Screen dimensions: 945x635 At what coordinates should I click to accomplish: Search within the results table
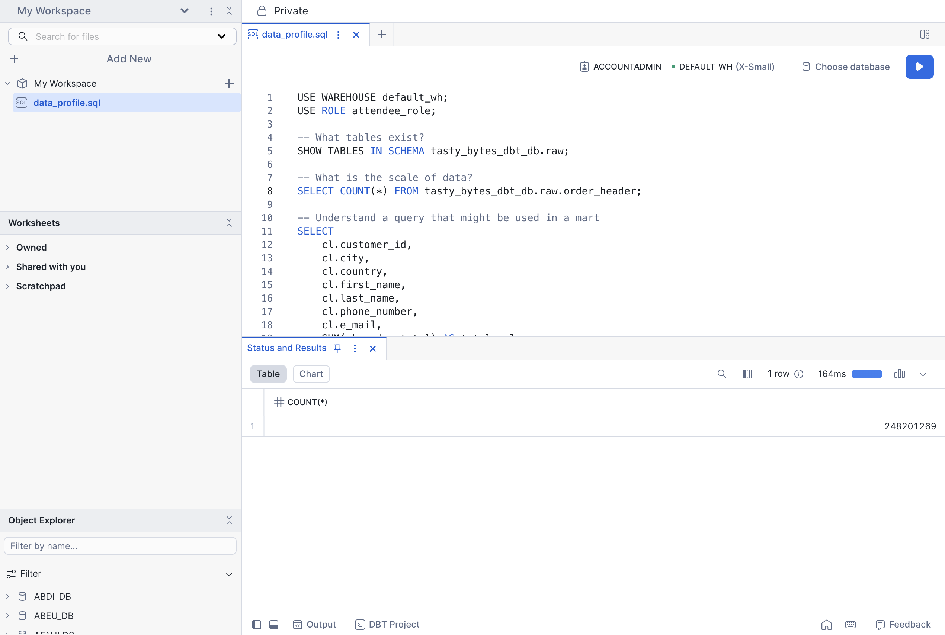[x=721, y=374]
